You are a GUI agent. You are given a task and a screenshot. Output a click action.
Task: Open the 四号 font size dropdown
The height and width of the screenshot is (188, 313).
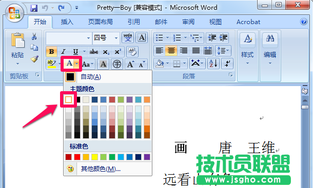pyautogui.click(x=116, y=38)
